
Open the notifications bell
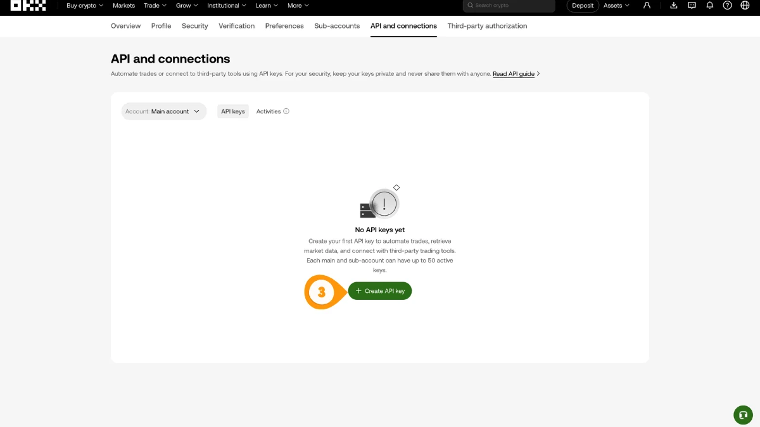[709, 5]
